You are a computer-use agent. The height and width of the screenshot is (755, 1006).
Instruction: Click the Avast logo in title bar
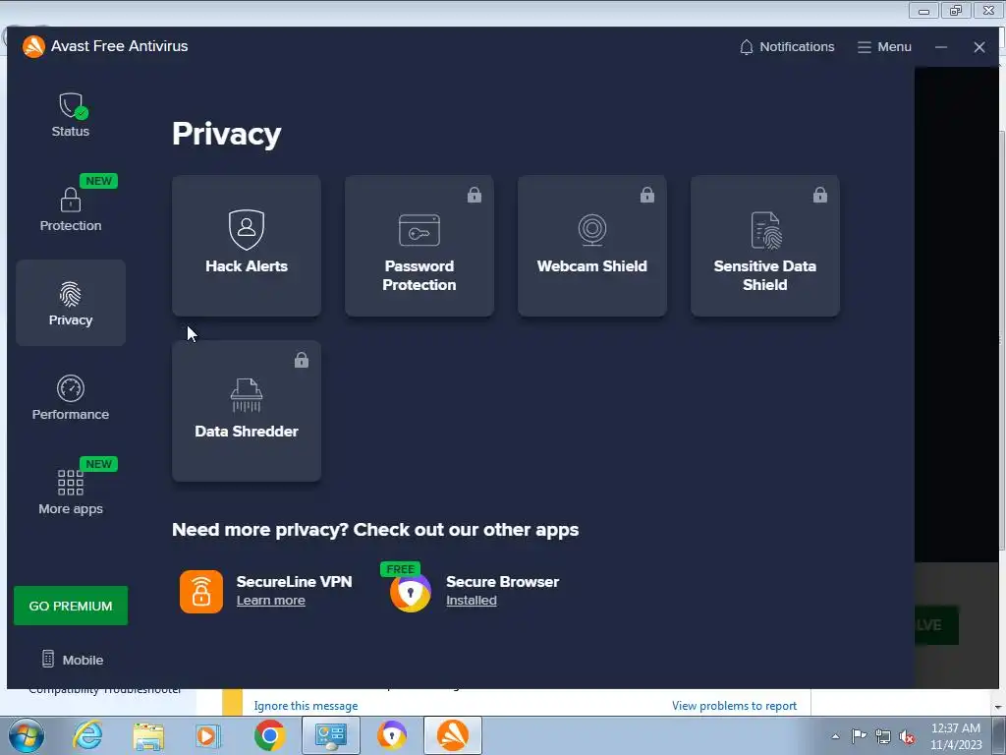[33, 46]
